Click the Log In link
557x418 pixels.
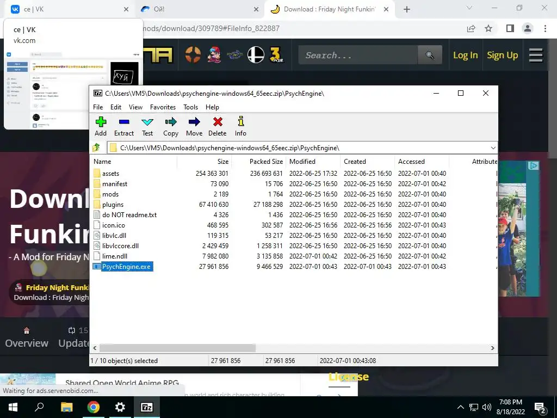(x=466, y=55)
